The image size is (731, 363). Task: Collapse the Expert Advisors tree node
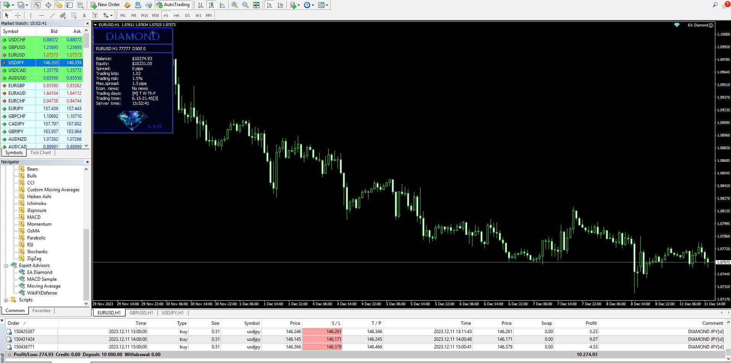click(6, 266)
